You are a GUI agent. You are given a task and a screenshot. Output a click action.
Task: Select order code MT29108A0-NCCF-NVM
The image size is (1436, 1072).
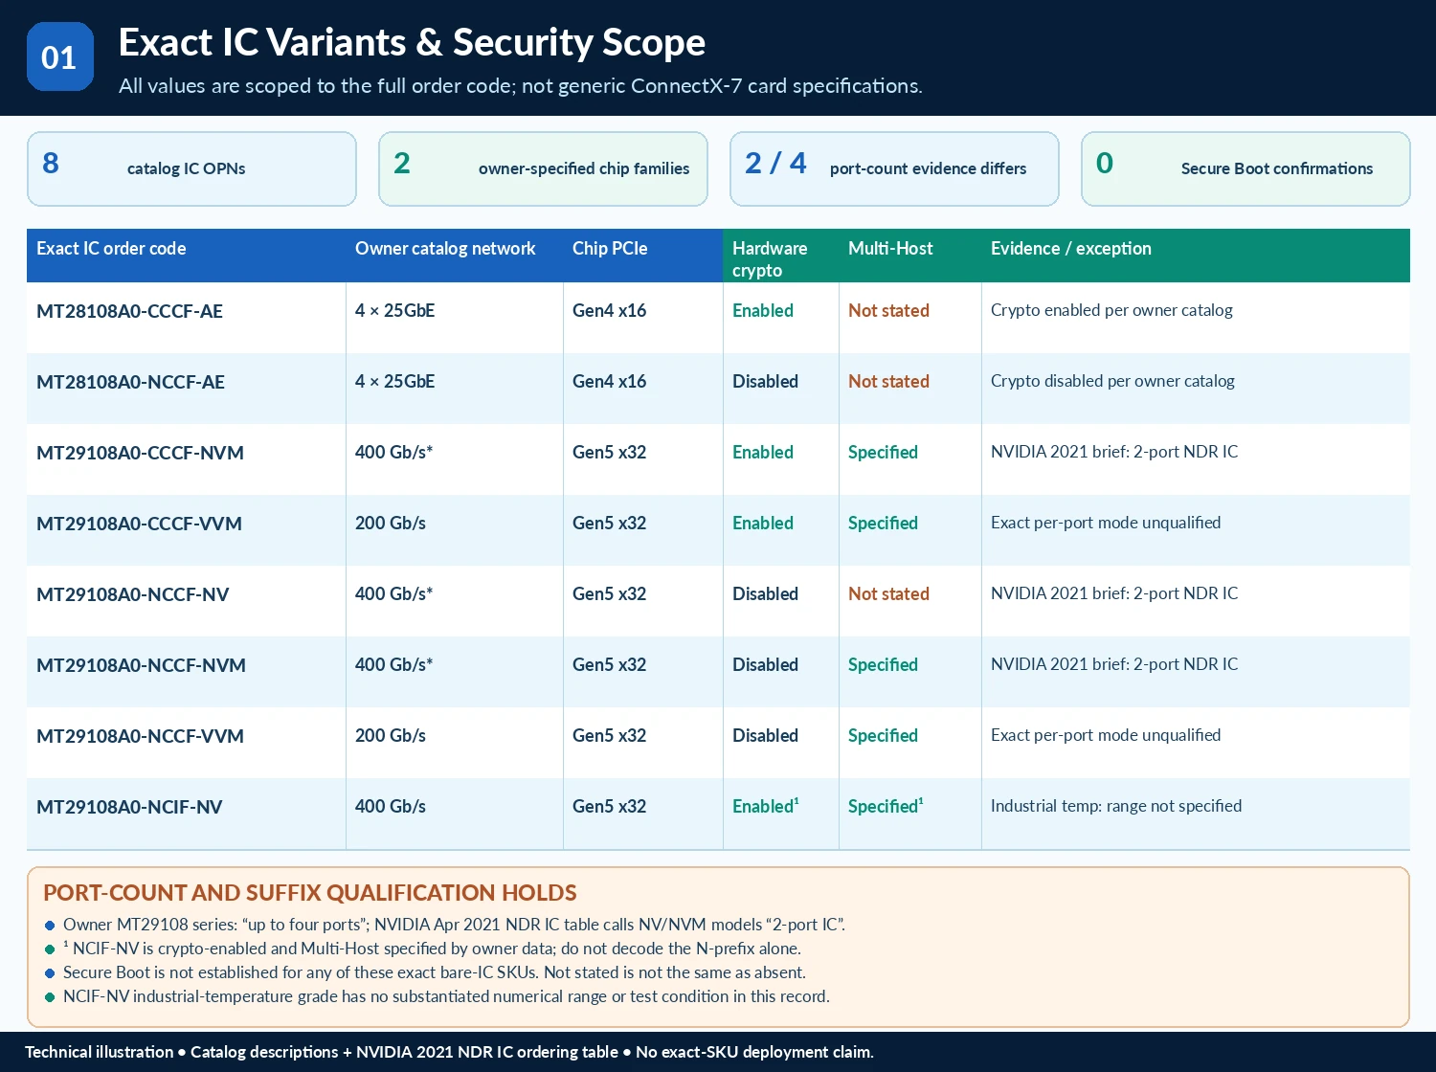(141, 665)
